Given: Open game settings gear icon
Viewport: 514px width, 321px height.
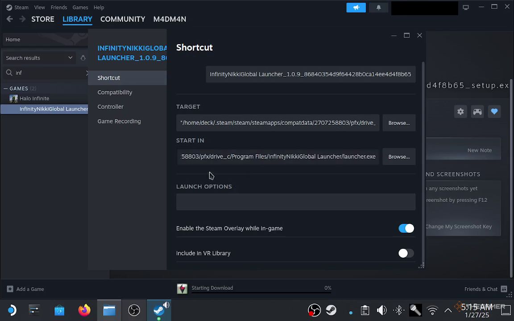Looking at the screenshot, I should pyautogui.click(x=460, y=112).
